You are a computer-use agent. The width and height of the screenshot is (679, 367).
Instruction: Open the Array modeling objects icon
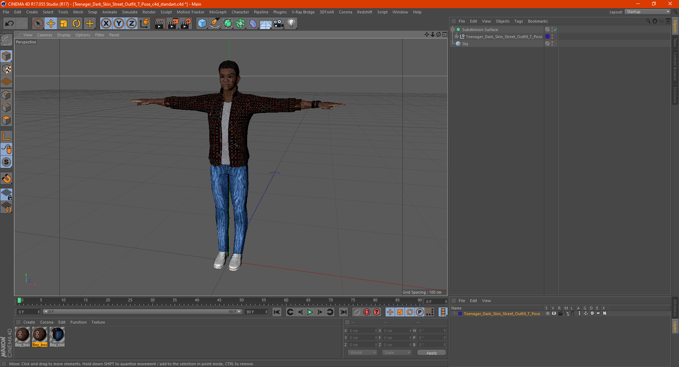click(x=240, y=24)
